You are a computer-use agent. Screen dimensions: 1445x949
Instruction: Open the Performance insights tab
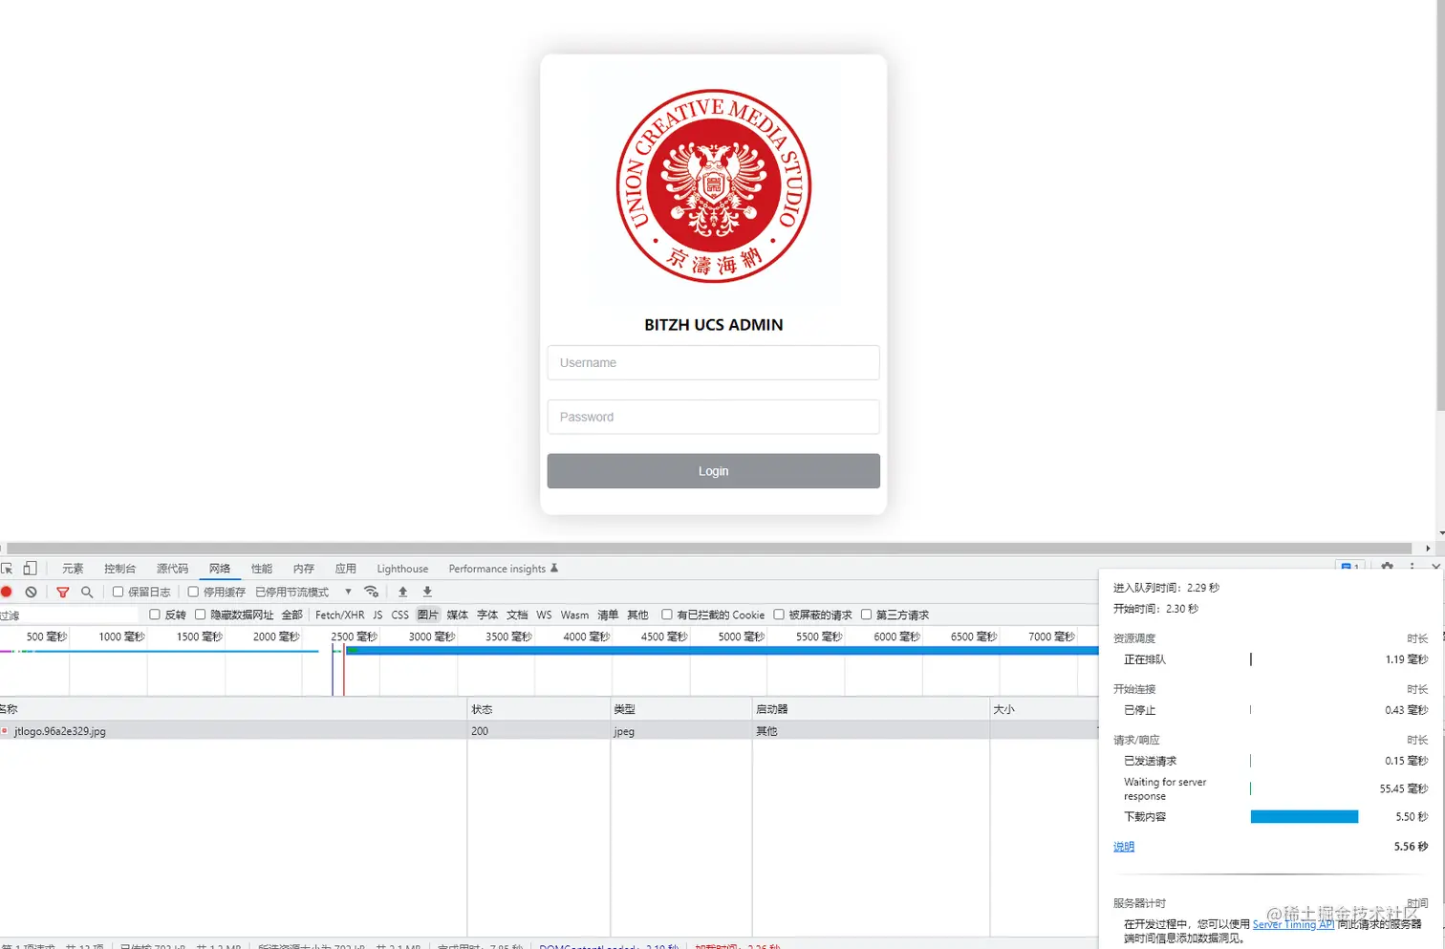(x=497, y=569)
